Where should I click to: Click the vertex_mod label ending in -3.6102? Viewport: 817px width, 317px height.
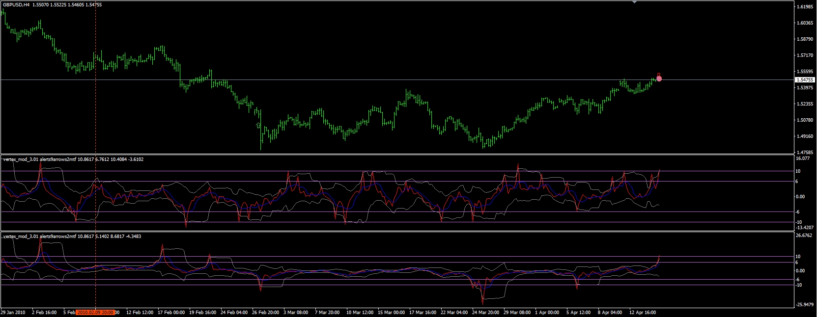[73, 159]
